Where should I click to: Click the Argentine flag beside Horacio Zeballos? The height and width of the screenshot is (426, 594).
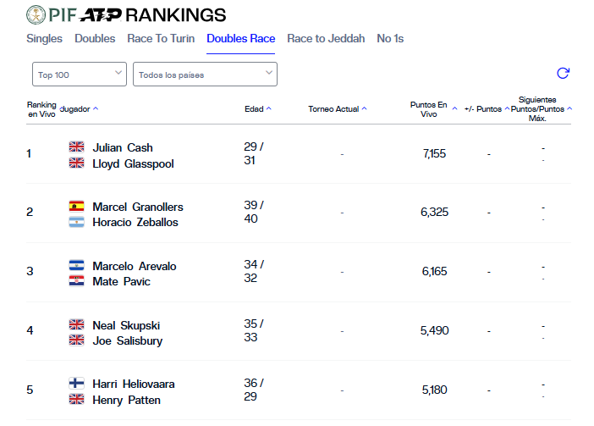[76, 222]
